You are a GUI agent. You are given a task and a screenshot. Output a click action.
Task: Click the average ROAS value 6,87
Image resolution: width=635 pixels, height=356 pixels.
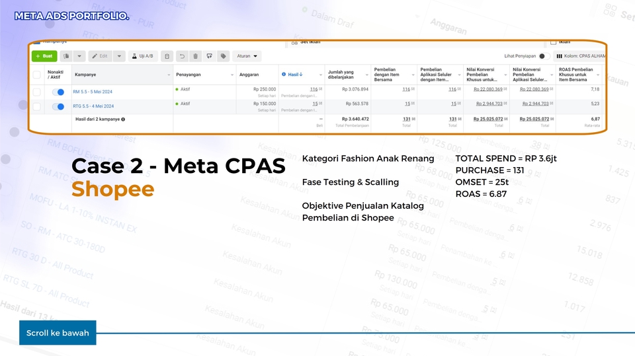coord(595,120)
